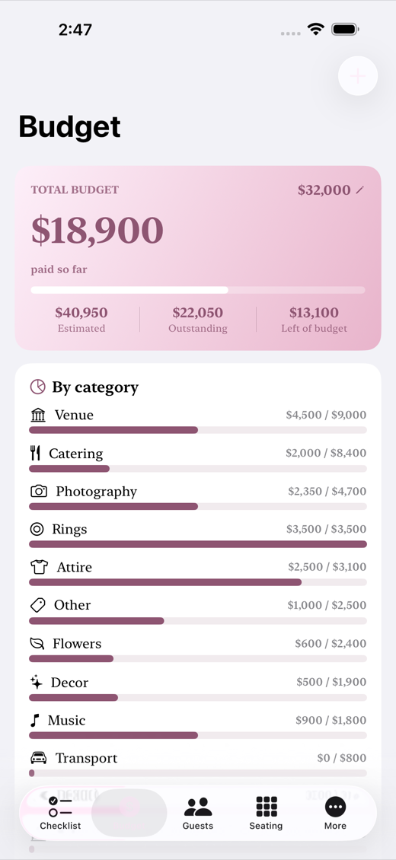Tap the Rings circle icon
This screenshot has width=396, height=860.
tap(37, 529)
